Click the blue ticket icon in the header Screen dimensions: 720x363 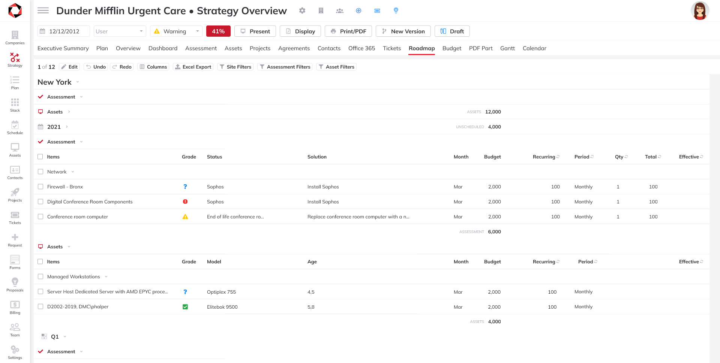click(377, 10)
